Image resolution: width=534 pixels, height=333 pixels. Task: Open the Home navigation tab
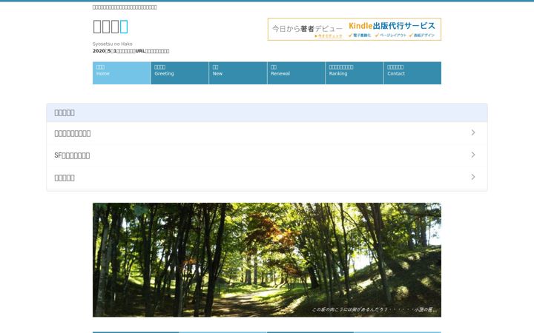pyautogui.click(x=122, y=73)
